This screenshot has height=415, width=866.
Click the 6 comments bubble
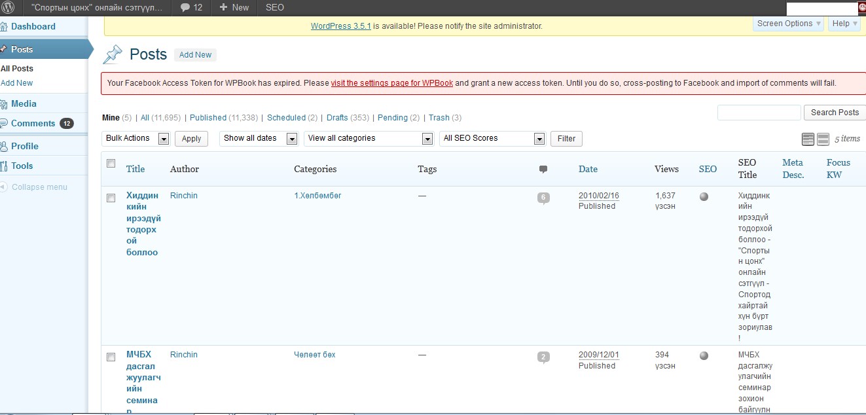click(543, 198)
